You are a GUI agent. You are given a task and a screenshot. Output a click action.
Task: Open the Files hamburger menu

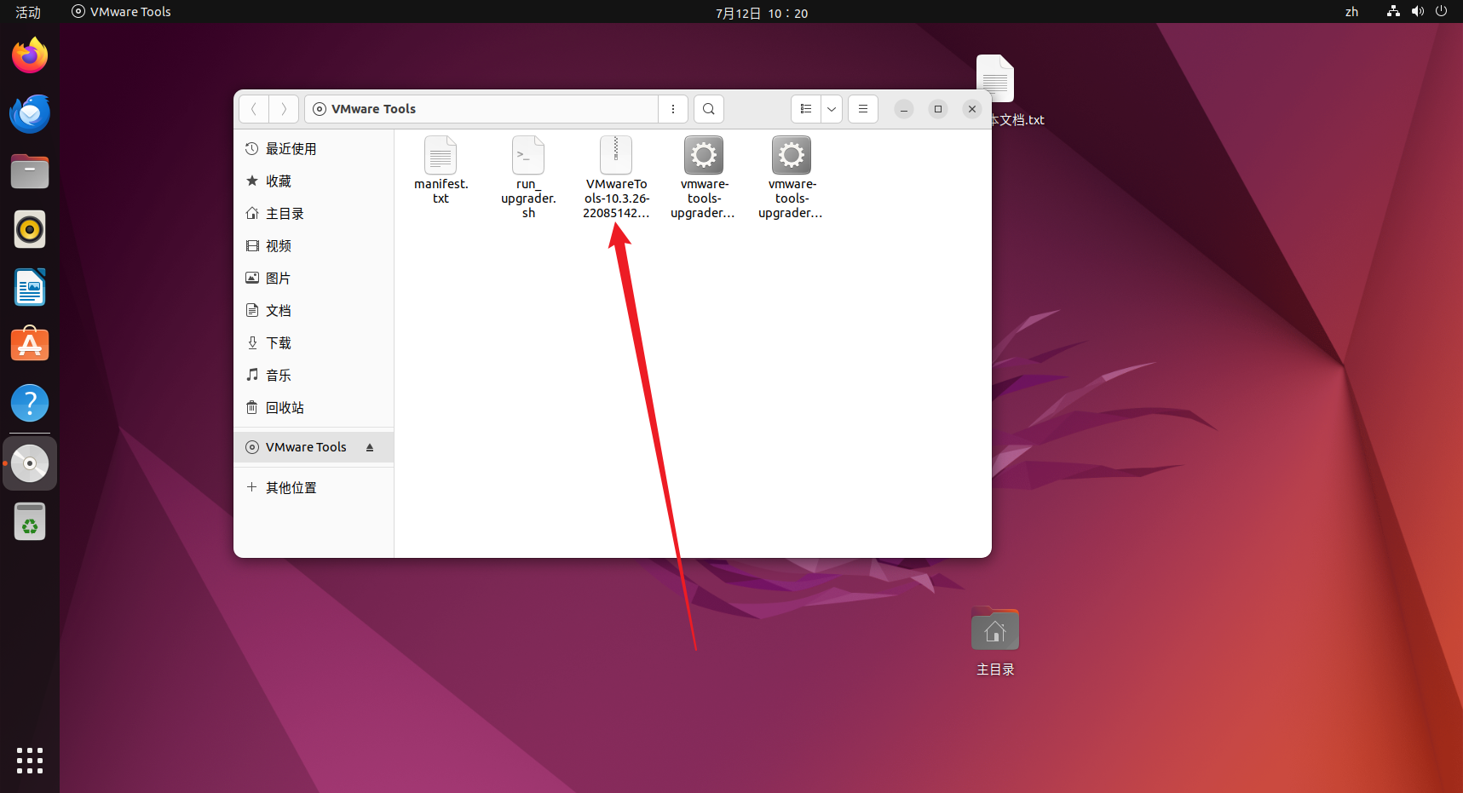click(x=862, y=109)
